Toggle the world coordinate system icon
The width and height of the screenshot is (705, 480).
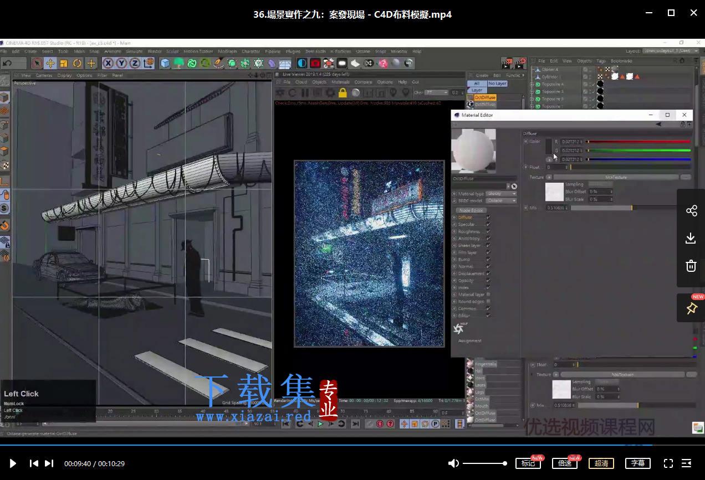coord(148,63)
